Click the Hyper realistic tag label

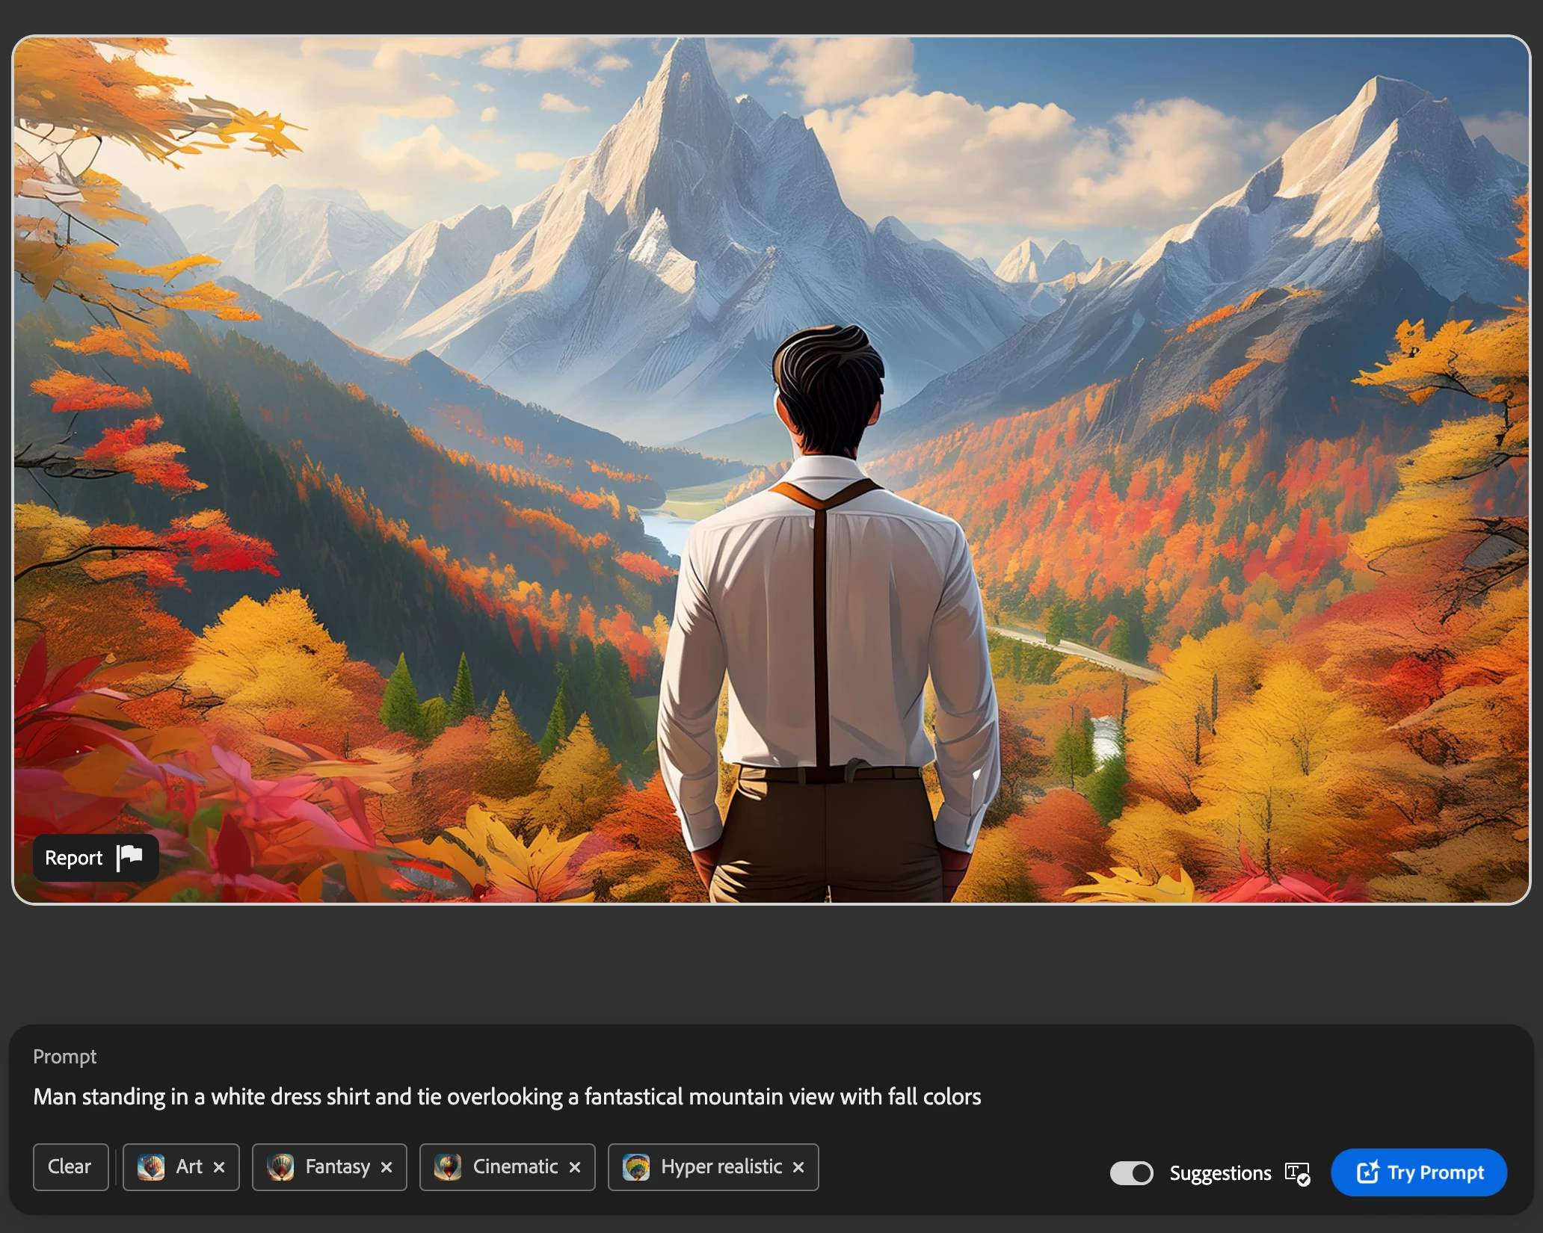[x=721, y=1166]
